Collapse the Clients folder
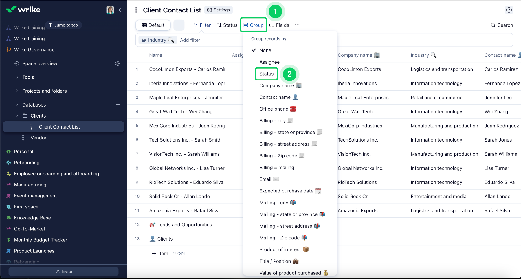This screenshot has height=279, width=521. pos(17,116)
